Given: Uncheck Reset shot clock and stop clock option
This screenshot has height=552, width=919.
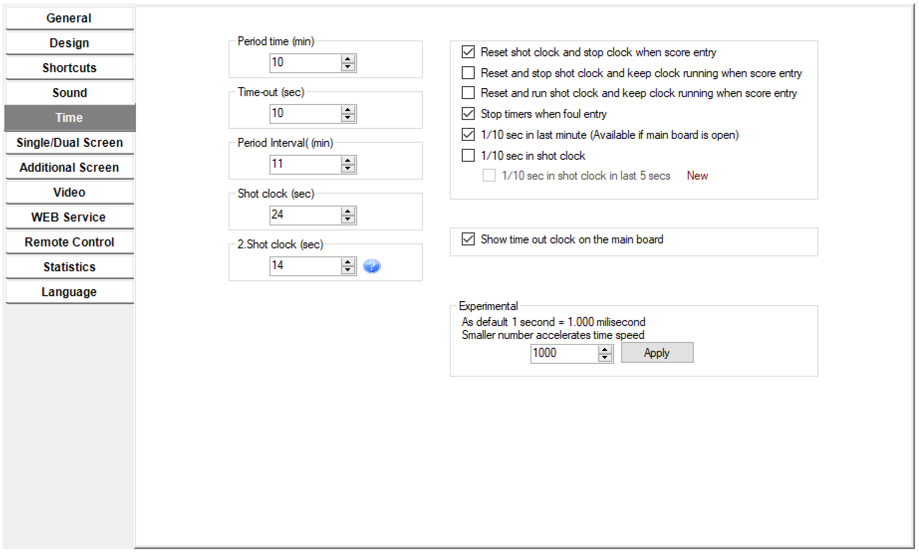Looking at the screenshot, I should pyautogui.click(x=468, y=52).
